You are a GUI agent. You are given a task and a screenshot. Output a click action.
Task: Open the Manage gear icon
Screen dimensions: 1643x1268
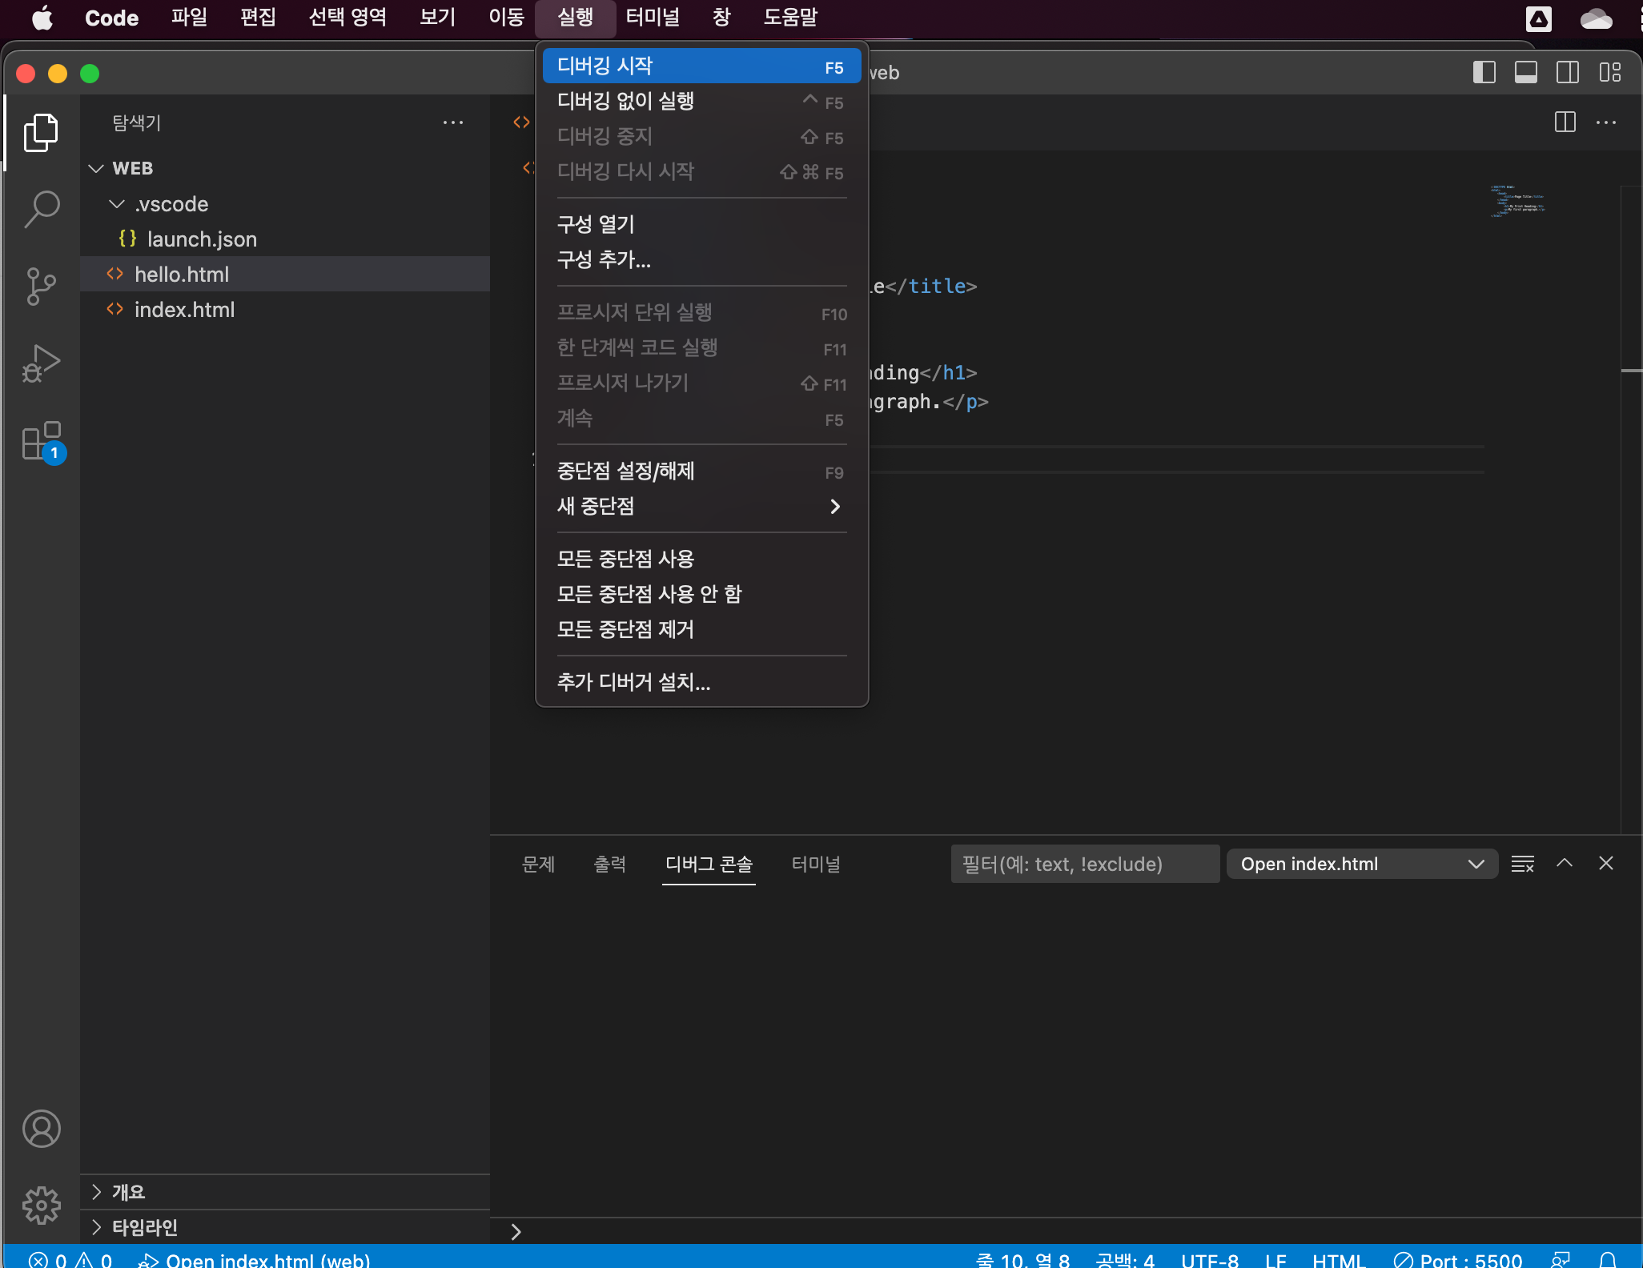coord(42,1205)
